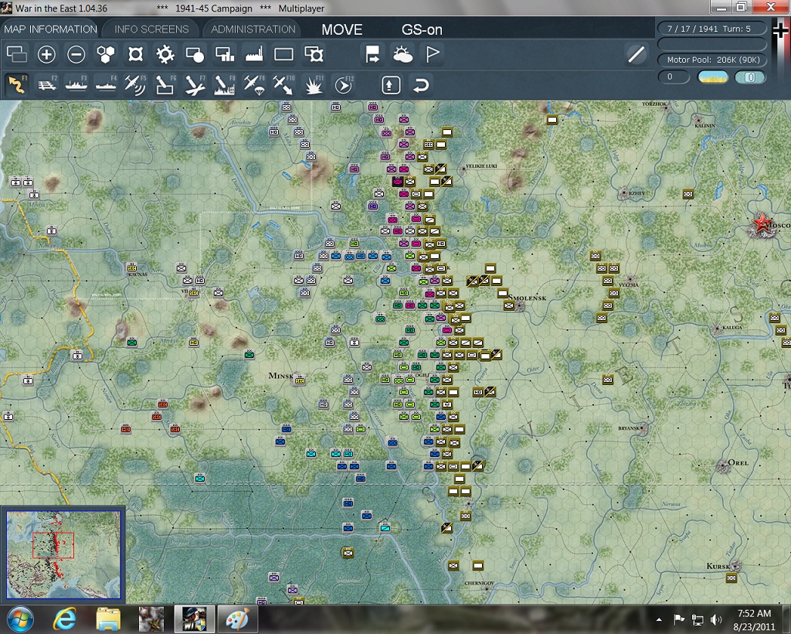Click the MINSK city label on map
Viewport: 791px width, 634px height.
(x=280, y=376)
